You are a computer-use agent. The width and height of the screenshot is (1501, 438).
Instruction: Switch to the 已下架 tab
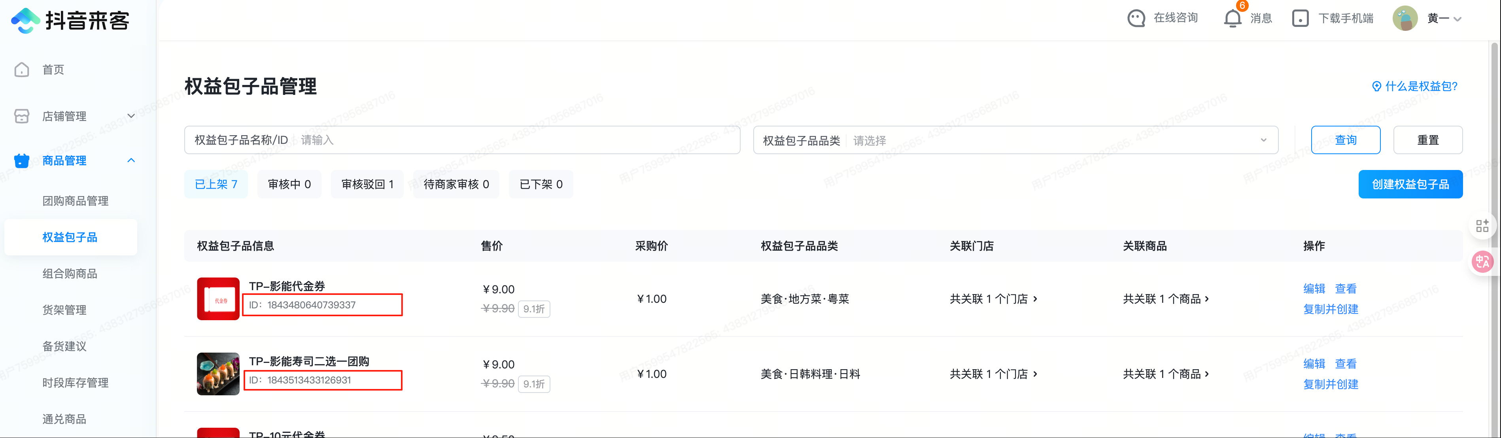point(541,185)
